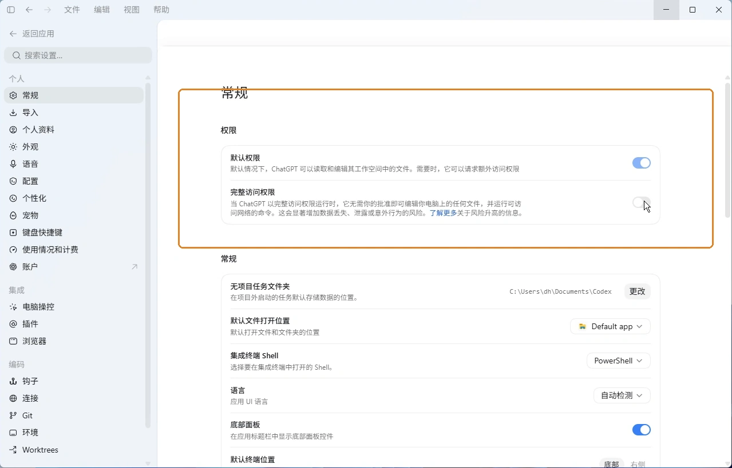Click the path C:\Users\dh\Documents\Codex
Viewport: 732px width, 468px height.
click(560, 291)
